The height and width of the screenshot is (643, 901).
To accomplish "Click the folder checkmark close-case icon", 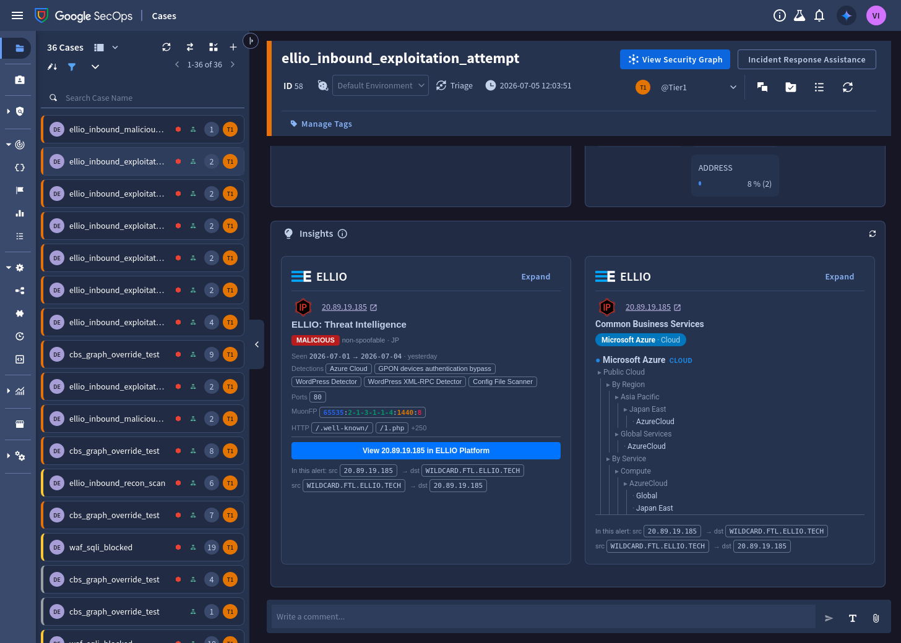I will pyautogui.click(x=791, y=87).
